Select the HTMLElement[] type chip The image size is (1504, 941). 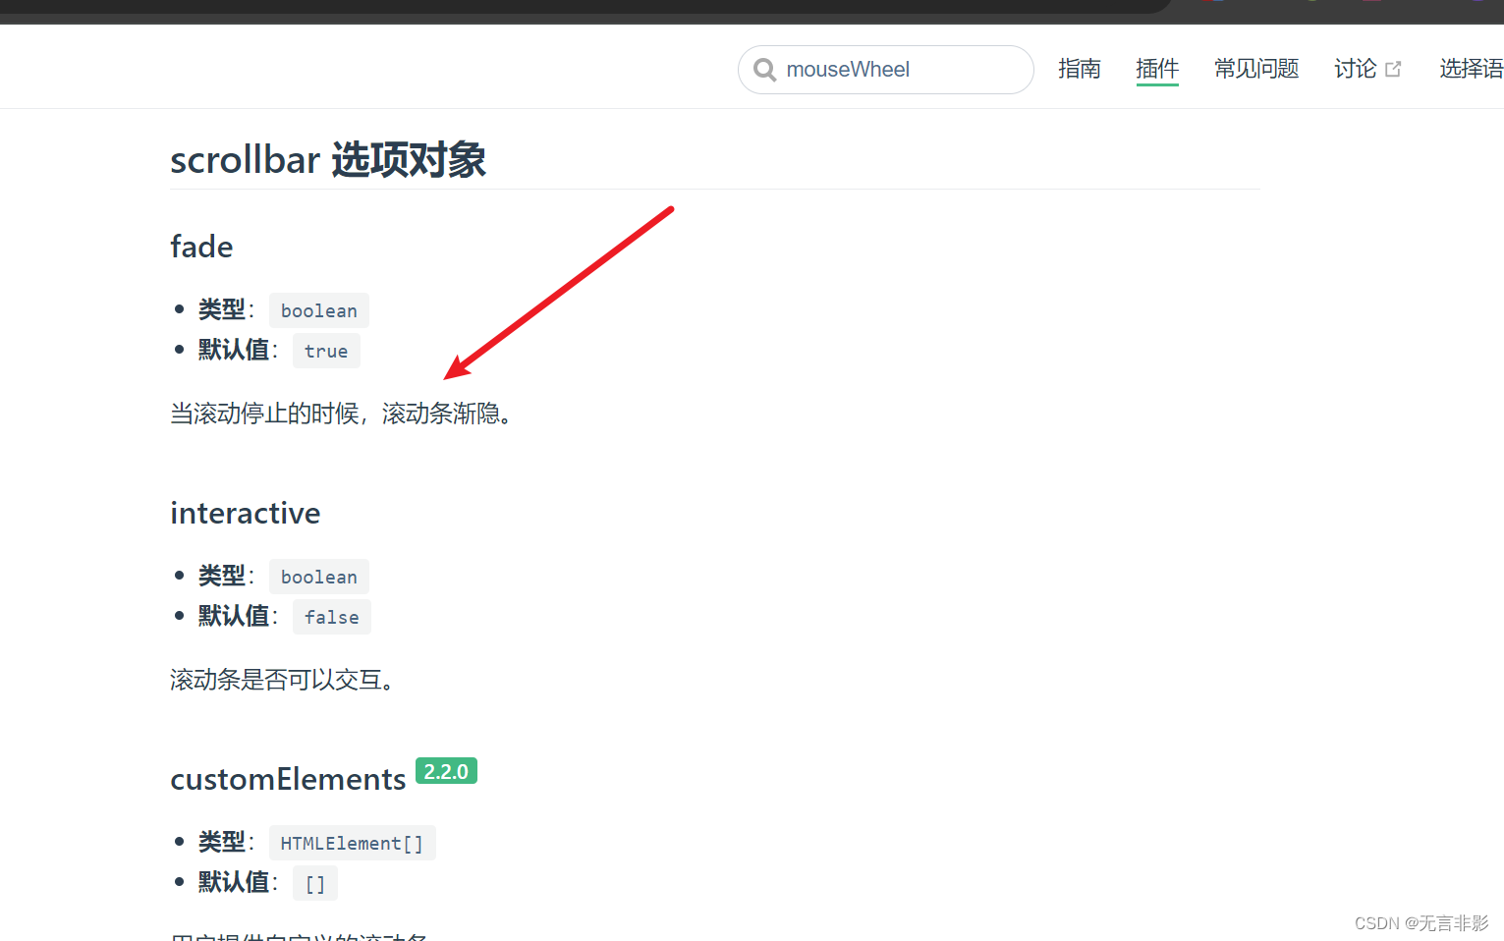(x=352, y=843)
